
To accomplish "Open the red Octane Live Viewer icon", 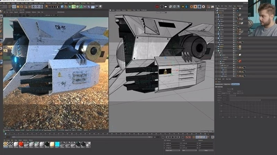I will [157, 7].
